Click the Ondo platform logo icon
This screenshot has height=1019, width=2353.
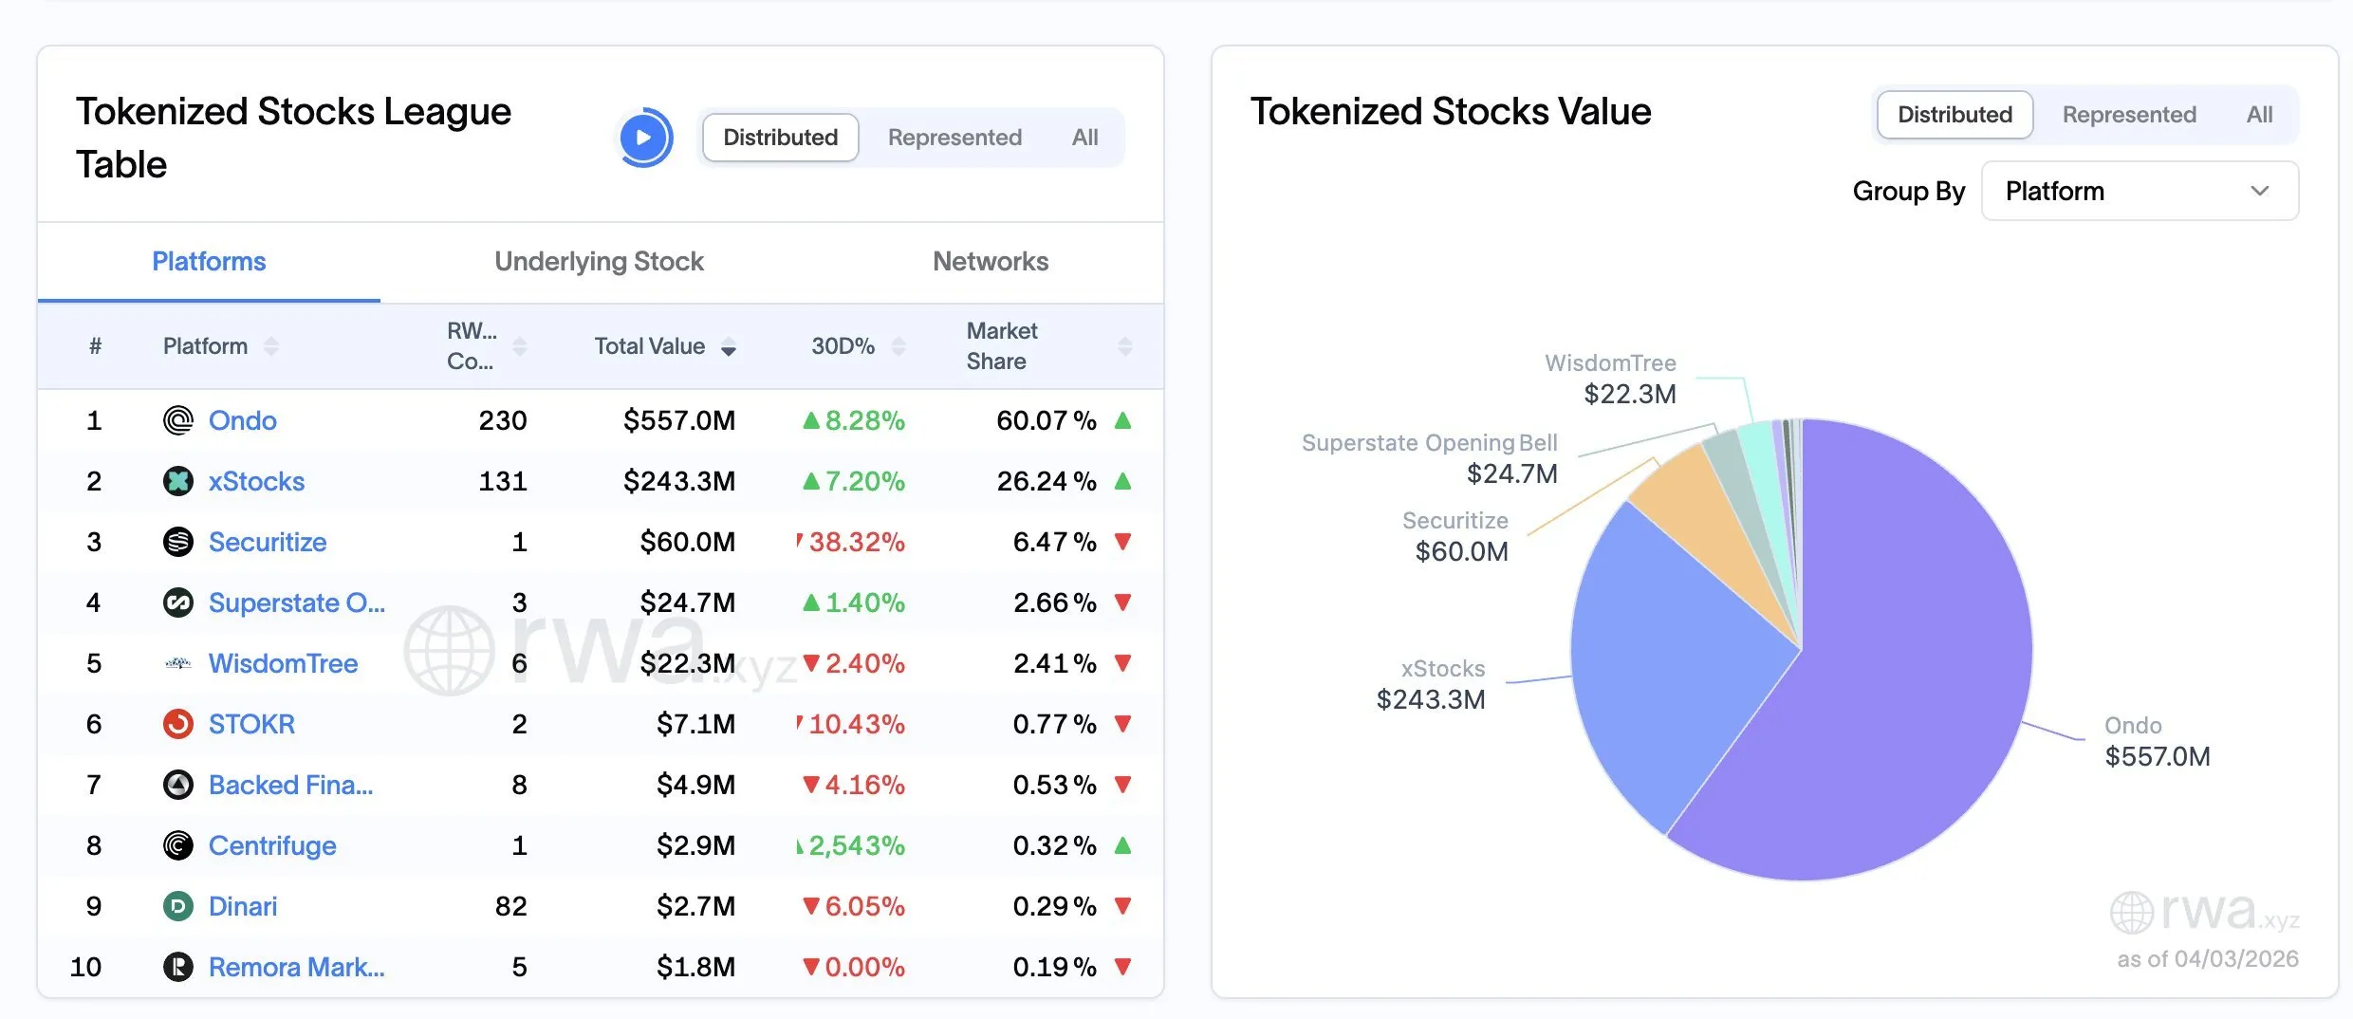[177, 420]
